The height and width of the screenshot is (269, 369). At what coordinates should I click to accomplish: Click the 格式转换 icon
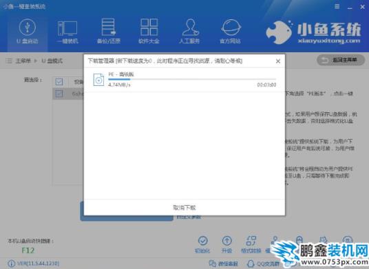pos(251,241)
